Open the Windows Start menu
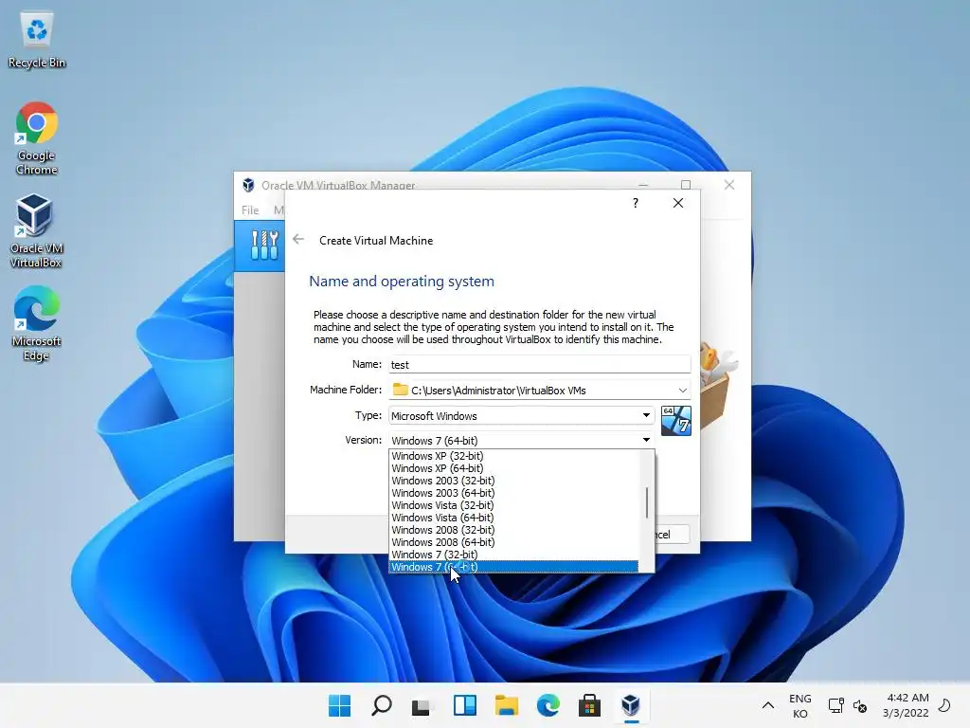The width and height of the screenshot is (970, 728). (339, 705)
